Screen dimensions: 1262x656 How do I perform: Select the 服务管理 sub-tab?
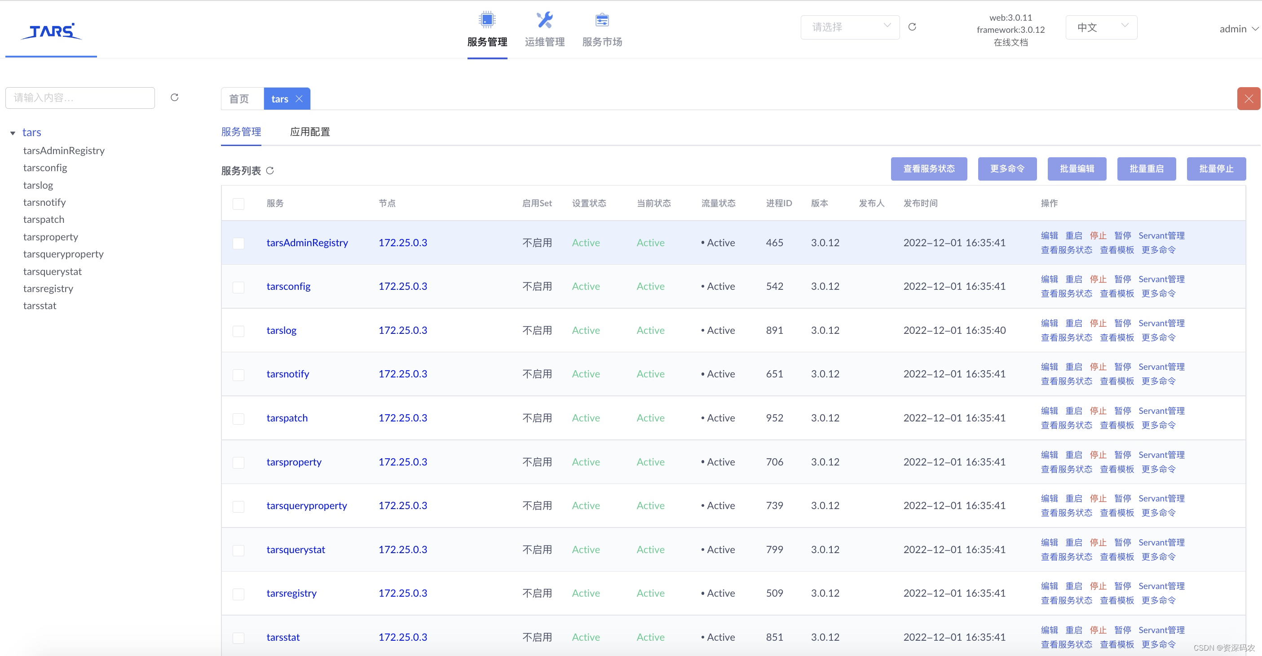pos(241,131)
